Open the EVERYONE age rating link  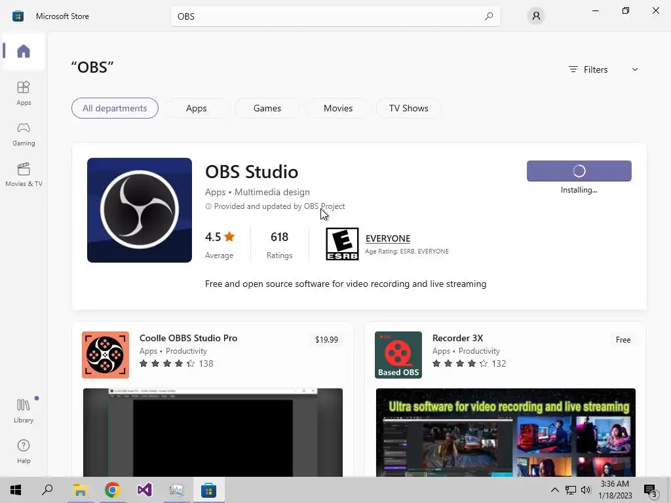[388, 238]
